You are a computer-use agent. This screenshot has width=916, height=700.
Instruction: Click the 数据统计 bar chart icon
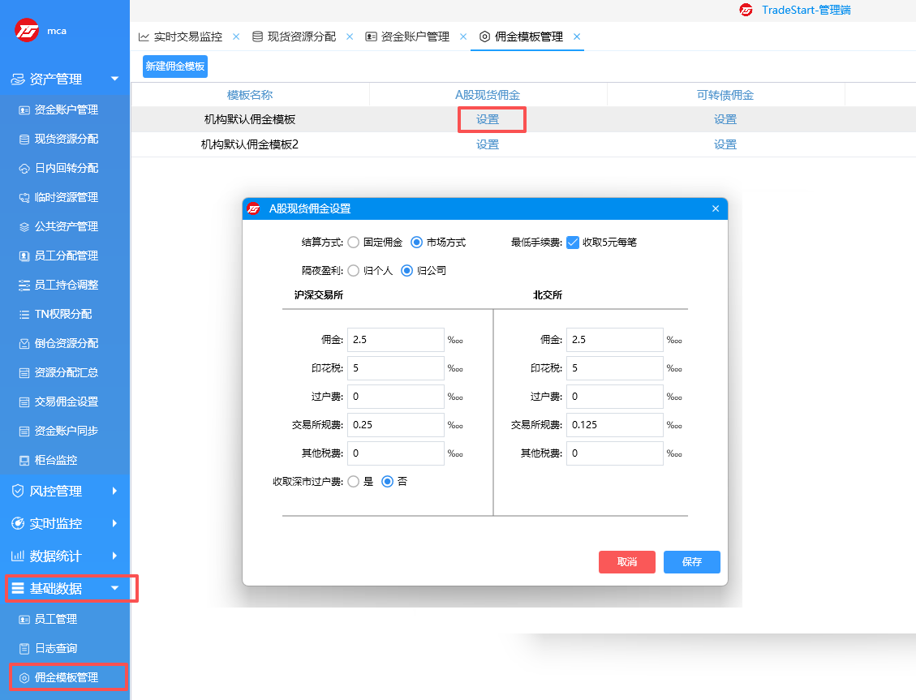point(18,556)
